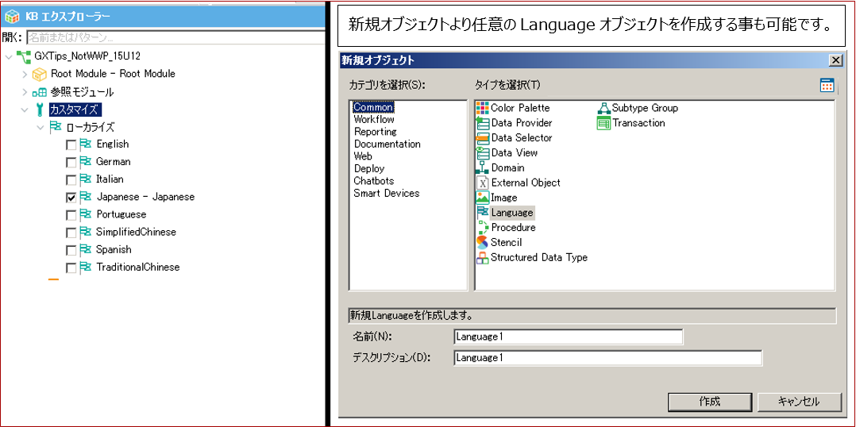Viewport: 856px width, 427px height.
Task: Choose the Stencil object type icon
Action: (482, 242)
